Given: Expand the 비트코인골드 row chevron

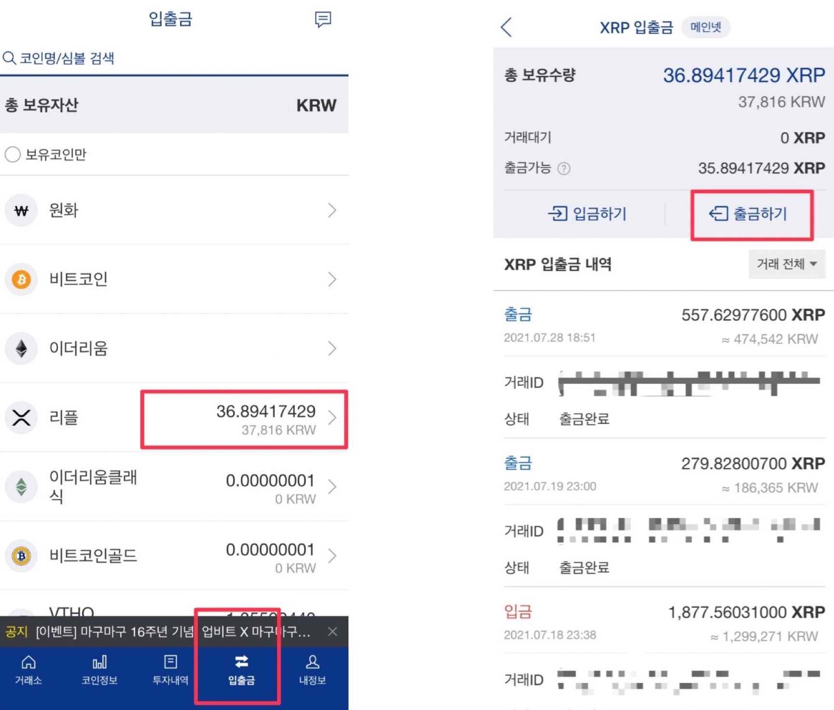Looking at the screenshot, I should [332, 556].
